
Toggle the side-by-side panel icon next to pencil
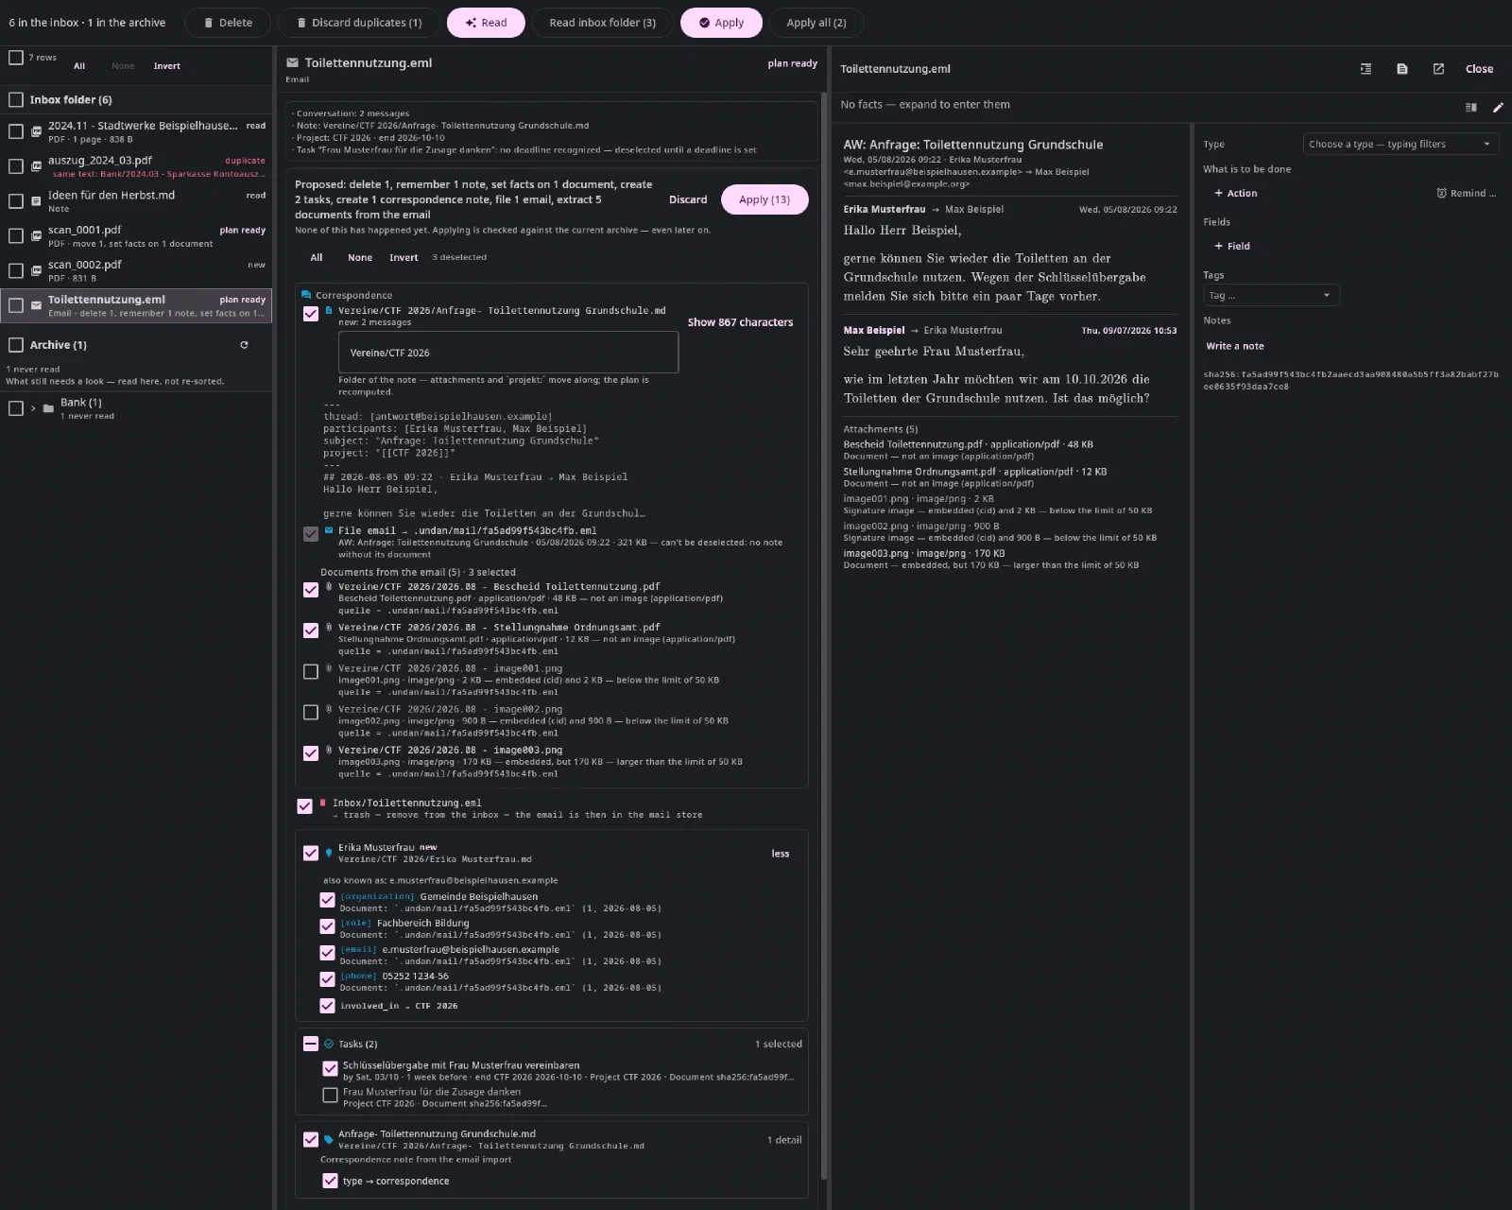point(1471,108)
